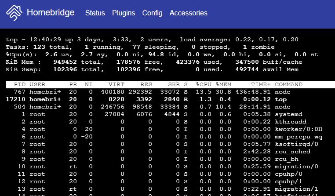Click the COMMAND column header
Image resolution: width=335 pixels, height=196 pixels.
[x=289, y=84]
